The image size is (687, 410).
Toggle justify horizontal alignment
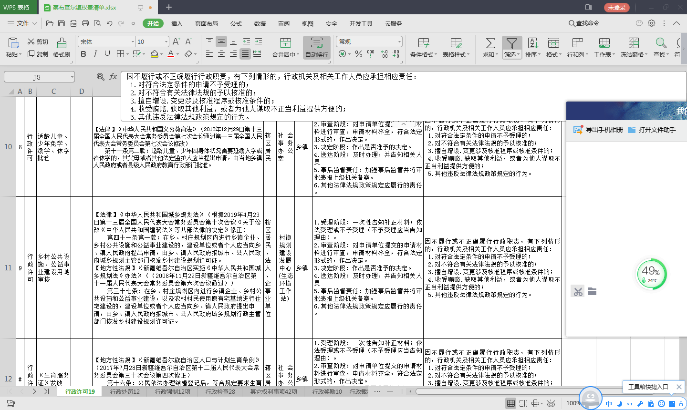245,54
